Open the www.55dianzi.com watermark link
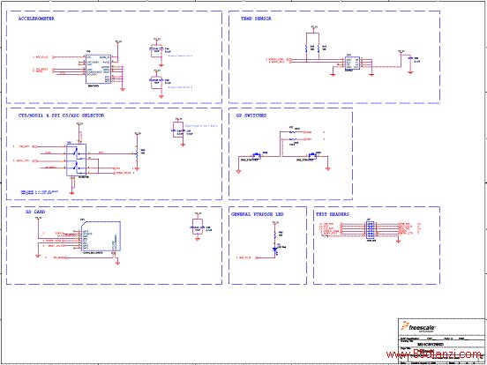The width and height of the screenshot is (487, 365). click(433, 354)
